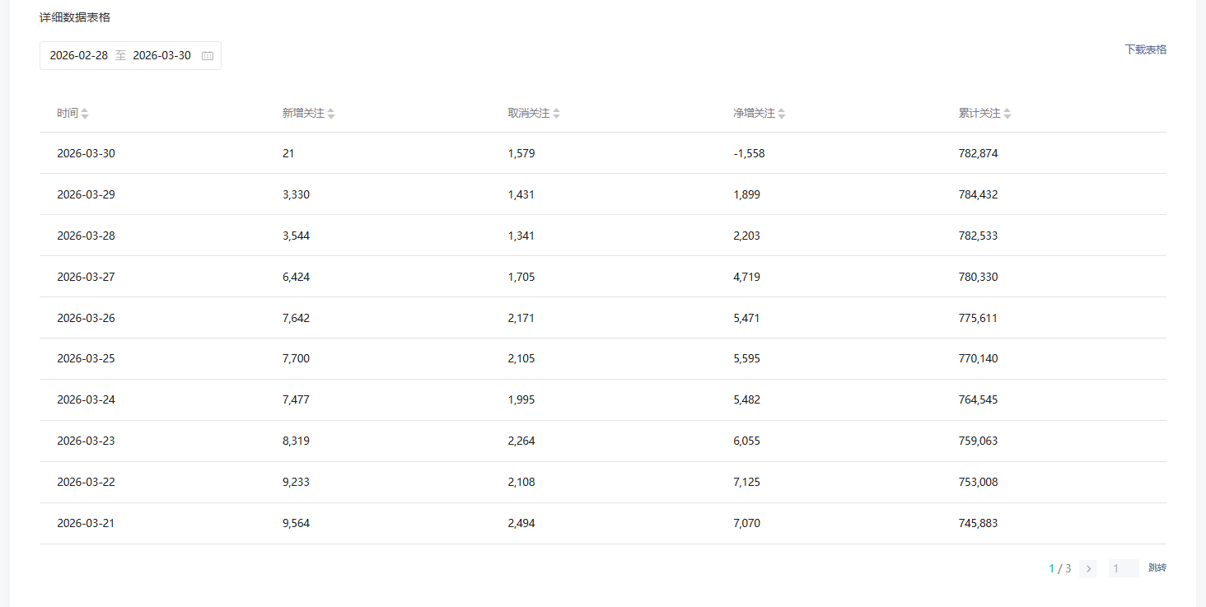Go to next page arrow
Viewport: 1206px width, 607px height.
(1088, 568)
